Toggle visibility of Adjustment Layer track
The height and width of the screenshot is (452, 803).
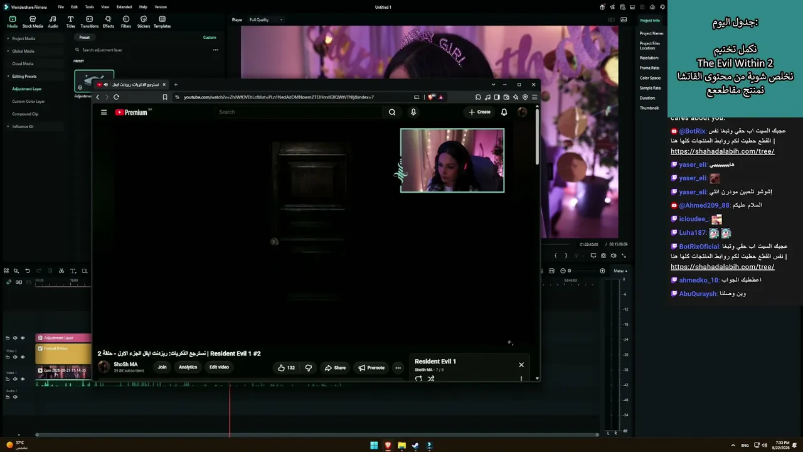(x=23, y=338)
